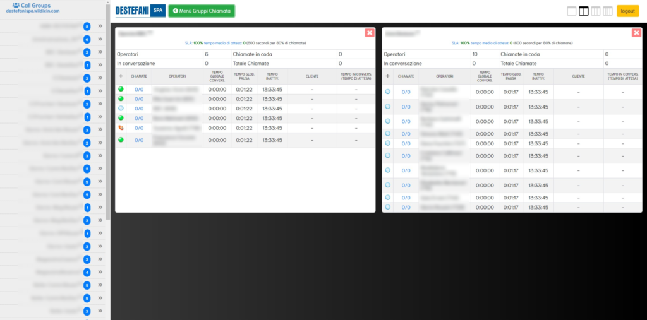This screenshot has width=647, height=320.
Task: Open Menù Gruppi Chiamata
Action: (202, 11)
